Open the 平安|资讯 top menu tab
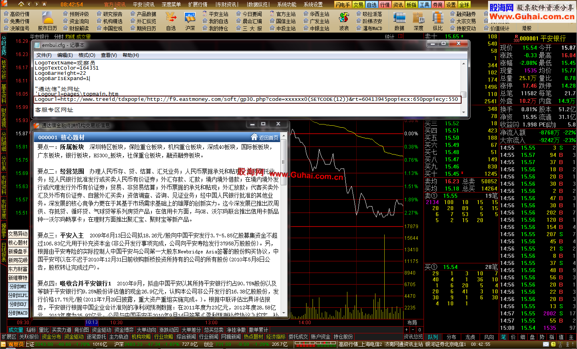 coord(144,4)
